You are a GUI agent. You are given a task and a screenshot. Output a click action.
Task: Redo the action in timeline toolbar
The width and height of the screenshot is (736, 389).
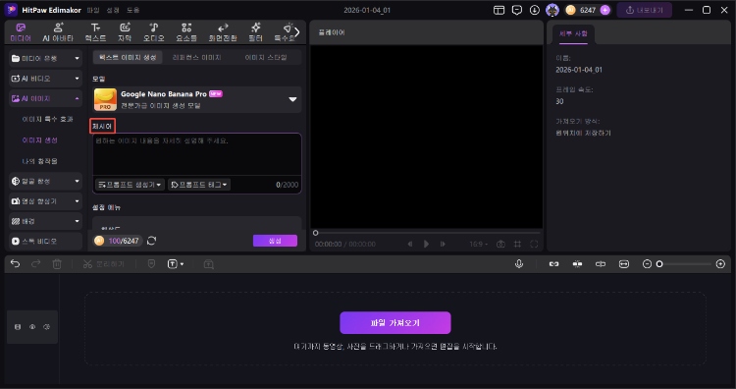[35, 264]
